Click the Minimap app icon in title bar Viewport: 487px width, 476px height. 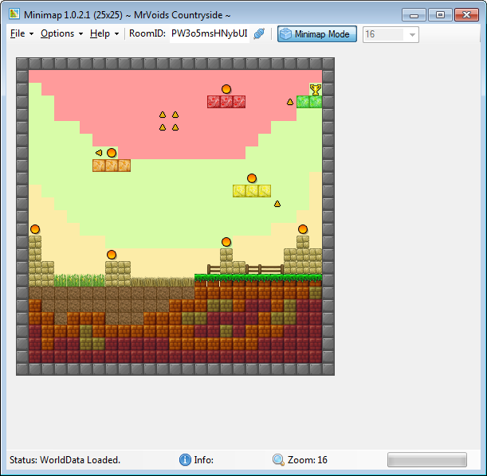[14, 14]
